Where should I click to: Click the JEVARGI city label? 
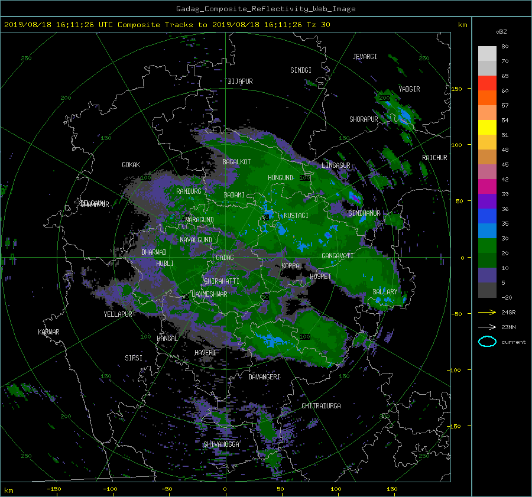click(x=365, y=57)
